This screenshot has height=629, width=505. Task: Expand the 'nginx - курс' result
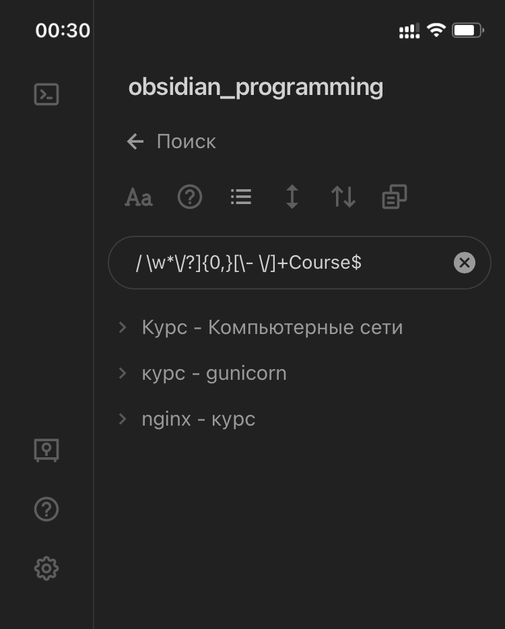tap(123, 419)
